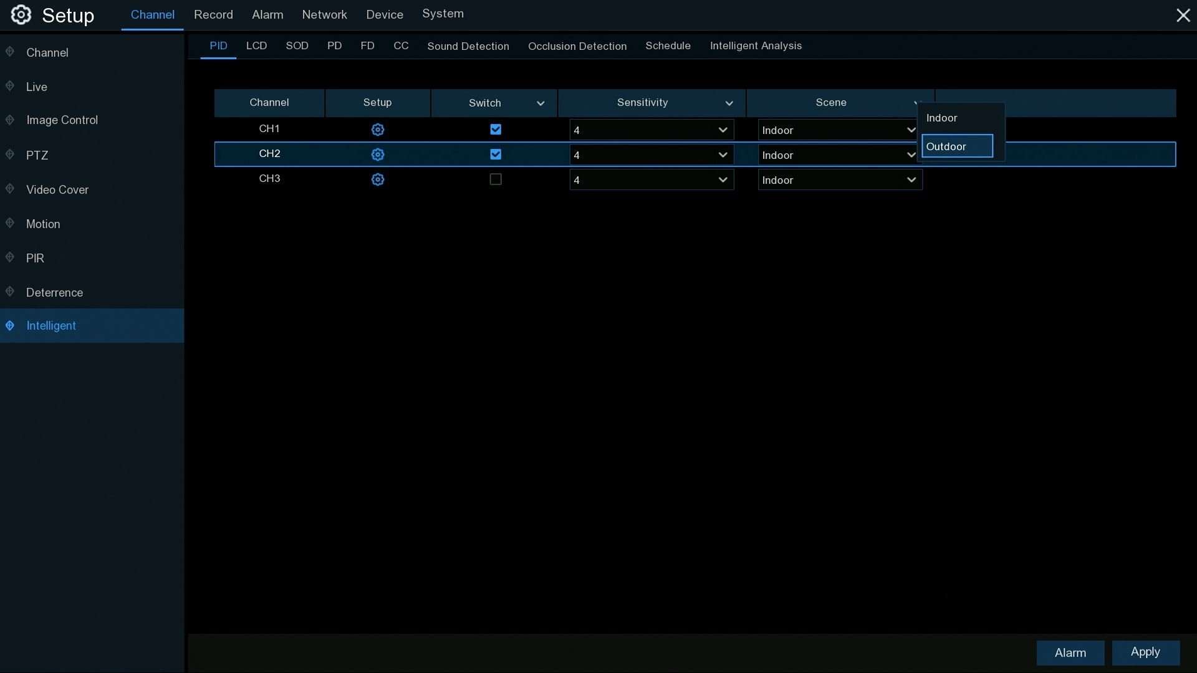Screen dimensions: 1197x673
Task: Open CH1 setup gear icon
Action: 377,130
